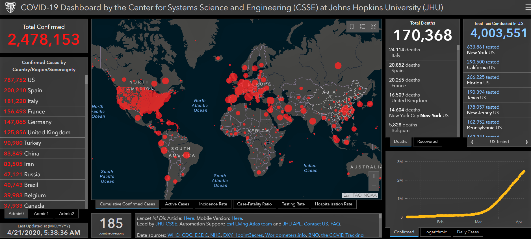Open the CDC data source link

(x=187, y=235)
